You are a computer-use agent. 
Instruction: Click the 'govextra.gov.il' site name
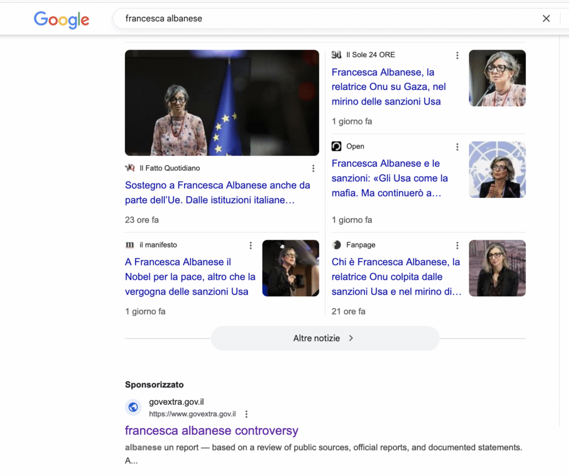click(176, 402)
